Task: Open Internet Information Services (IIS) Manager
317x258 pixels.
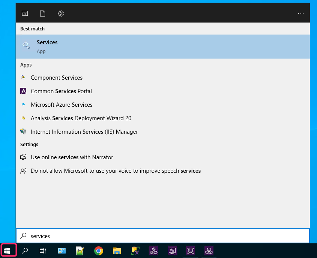Action: pos(163,132)
